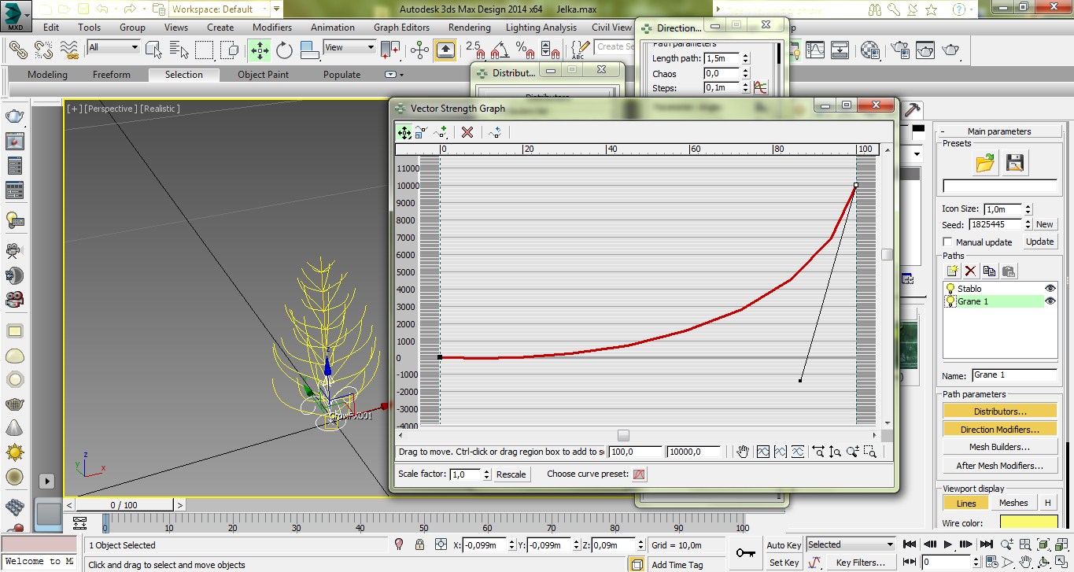Open the Rendering menu
Viewport: 1074px width, 572px height.
point(470,27)
